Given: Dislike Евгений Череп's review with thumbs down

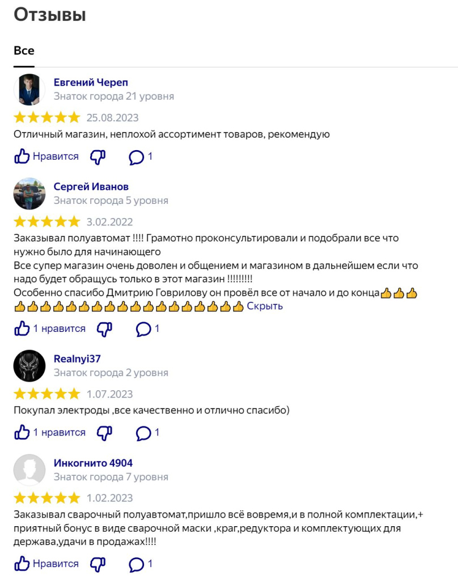Looking at the screenshot, I should pyautogui.click(x=97, y=157).
